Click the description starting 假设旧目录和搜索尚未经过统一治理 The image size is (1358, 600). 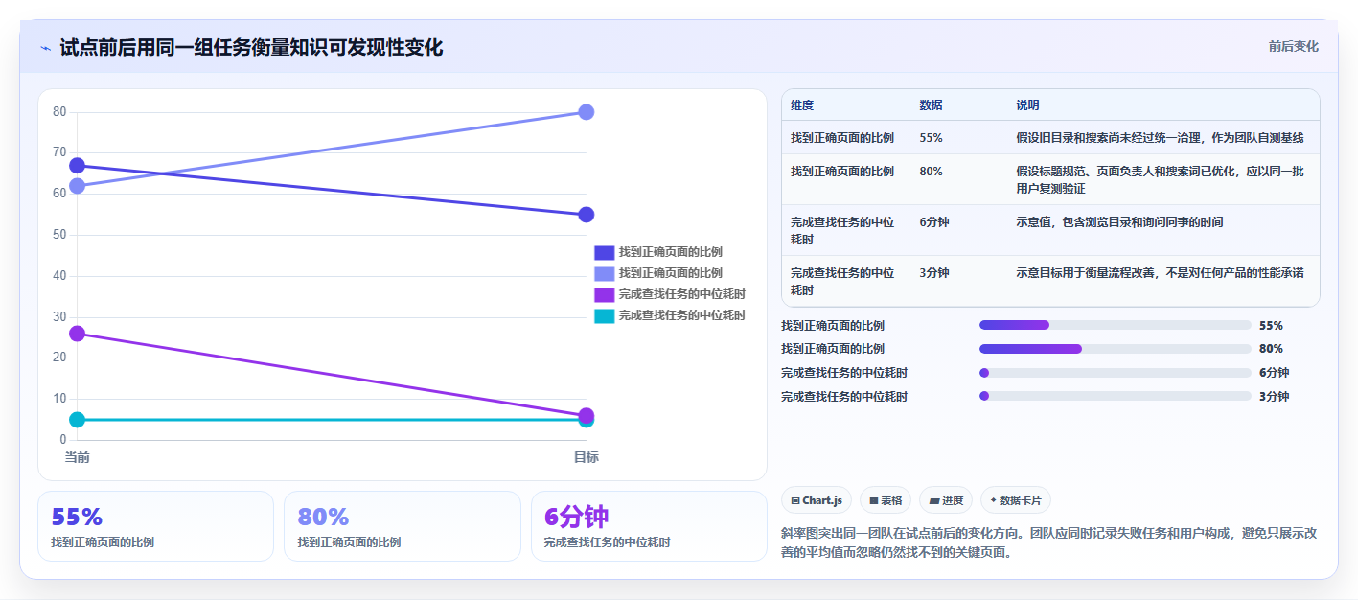(1160, 138)
